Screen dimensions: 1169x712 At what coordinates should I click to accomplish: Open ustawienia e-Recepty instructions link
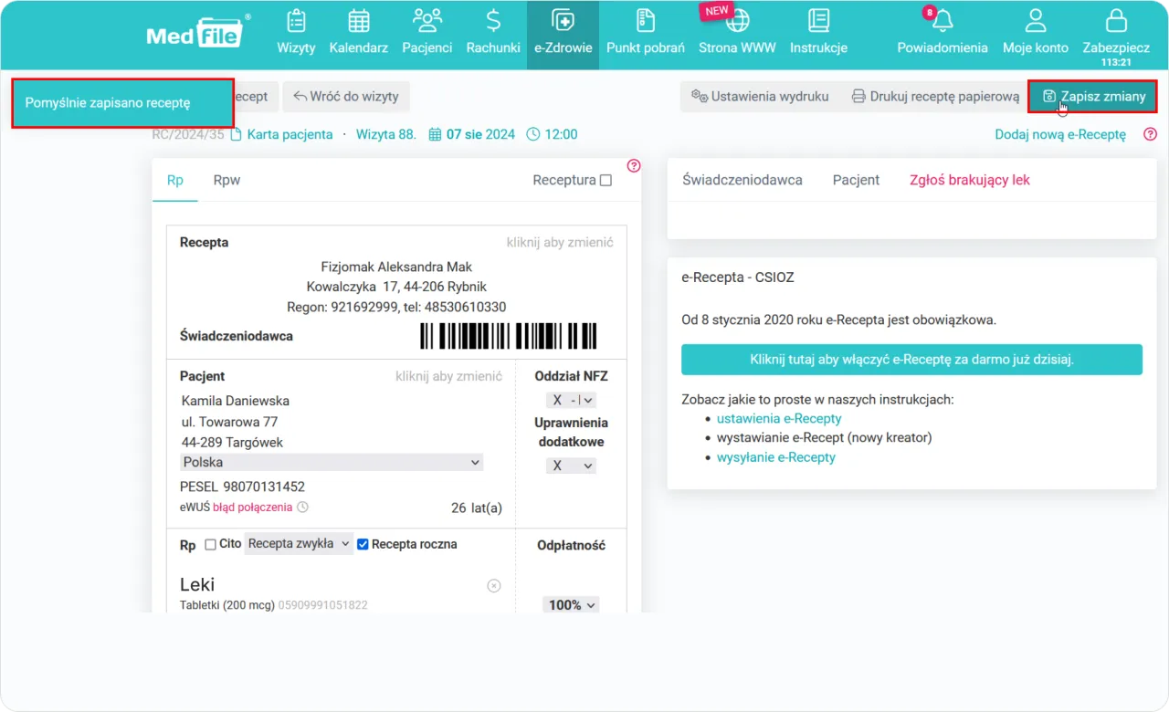point(779,418)
